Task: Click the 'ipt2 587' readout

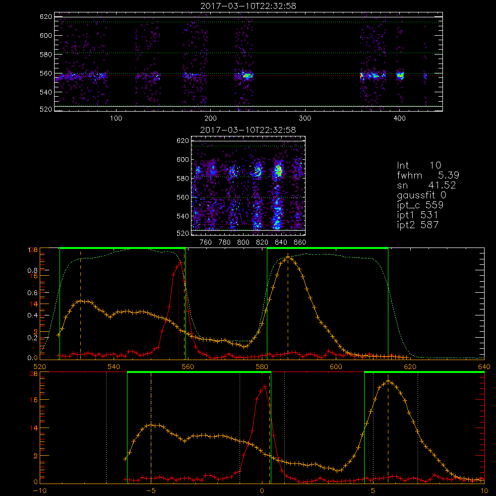Action: click(418, 225)
